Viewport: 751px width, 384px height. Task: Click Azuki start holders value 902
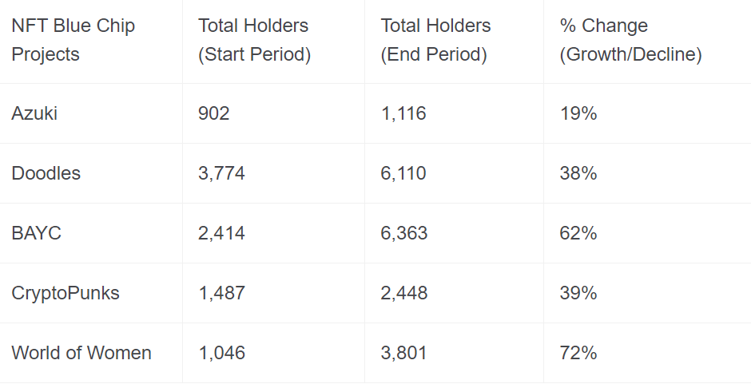(x=213, y=113)
